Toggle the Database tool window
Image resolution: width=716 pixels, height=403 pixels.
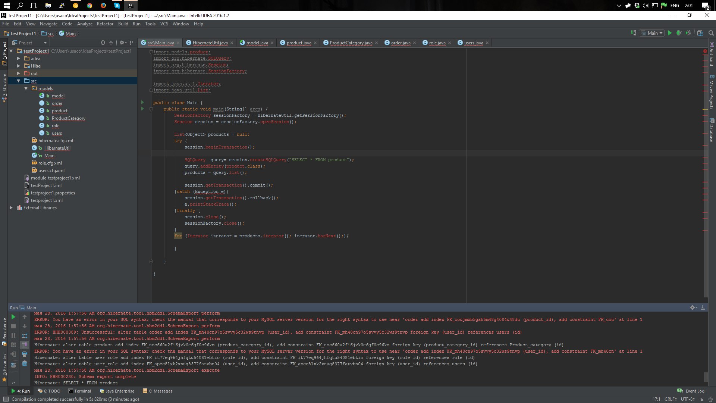712,131
